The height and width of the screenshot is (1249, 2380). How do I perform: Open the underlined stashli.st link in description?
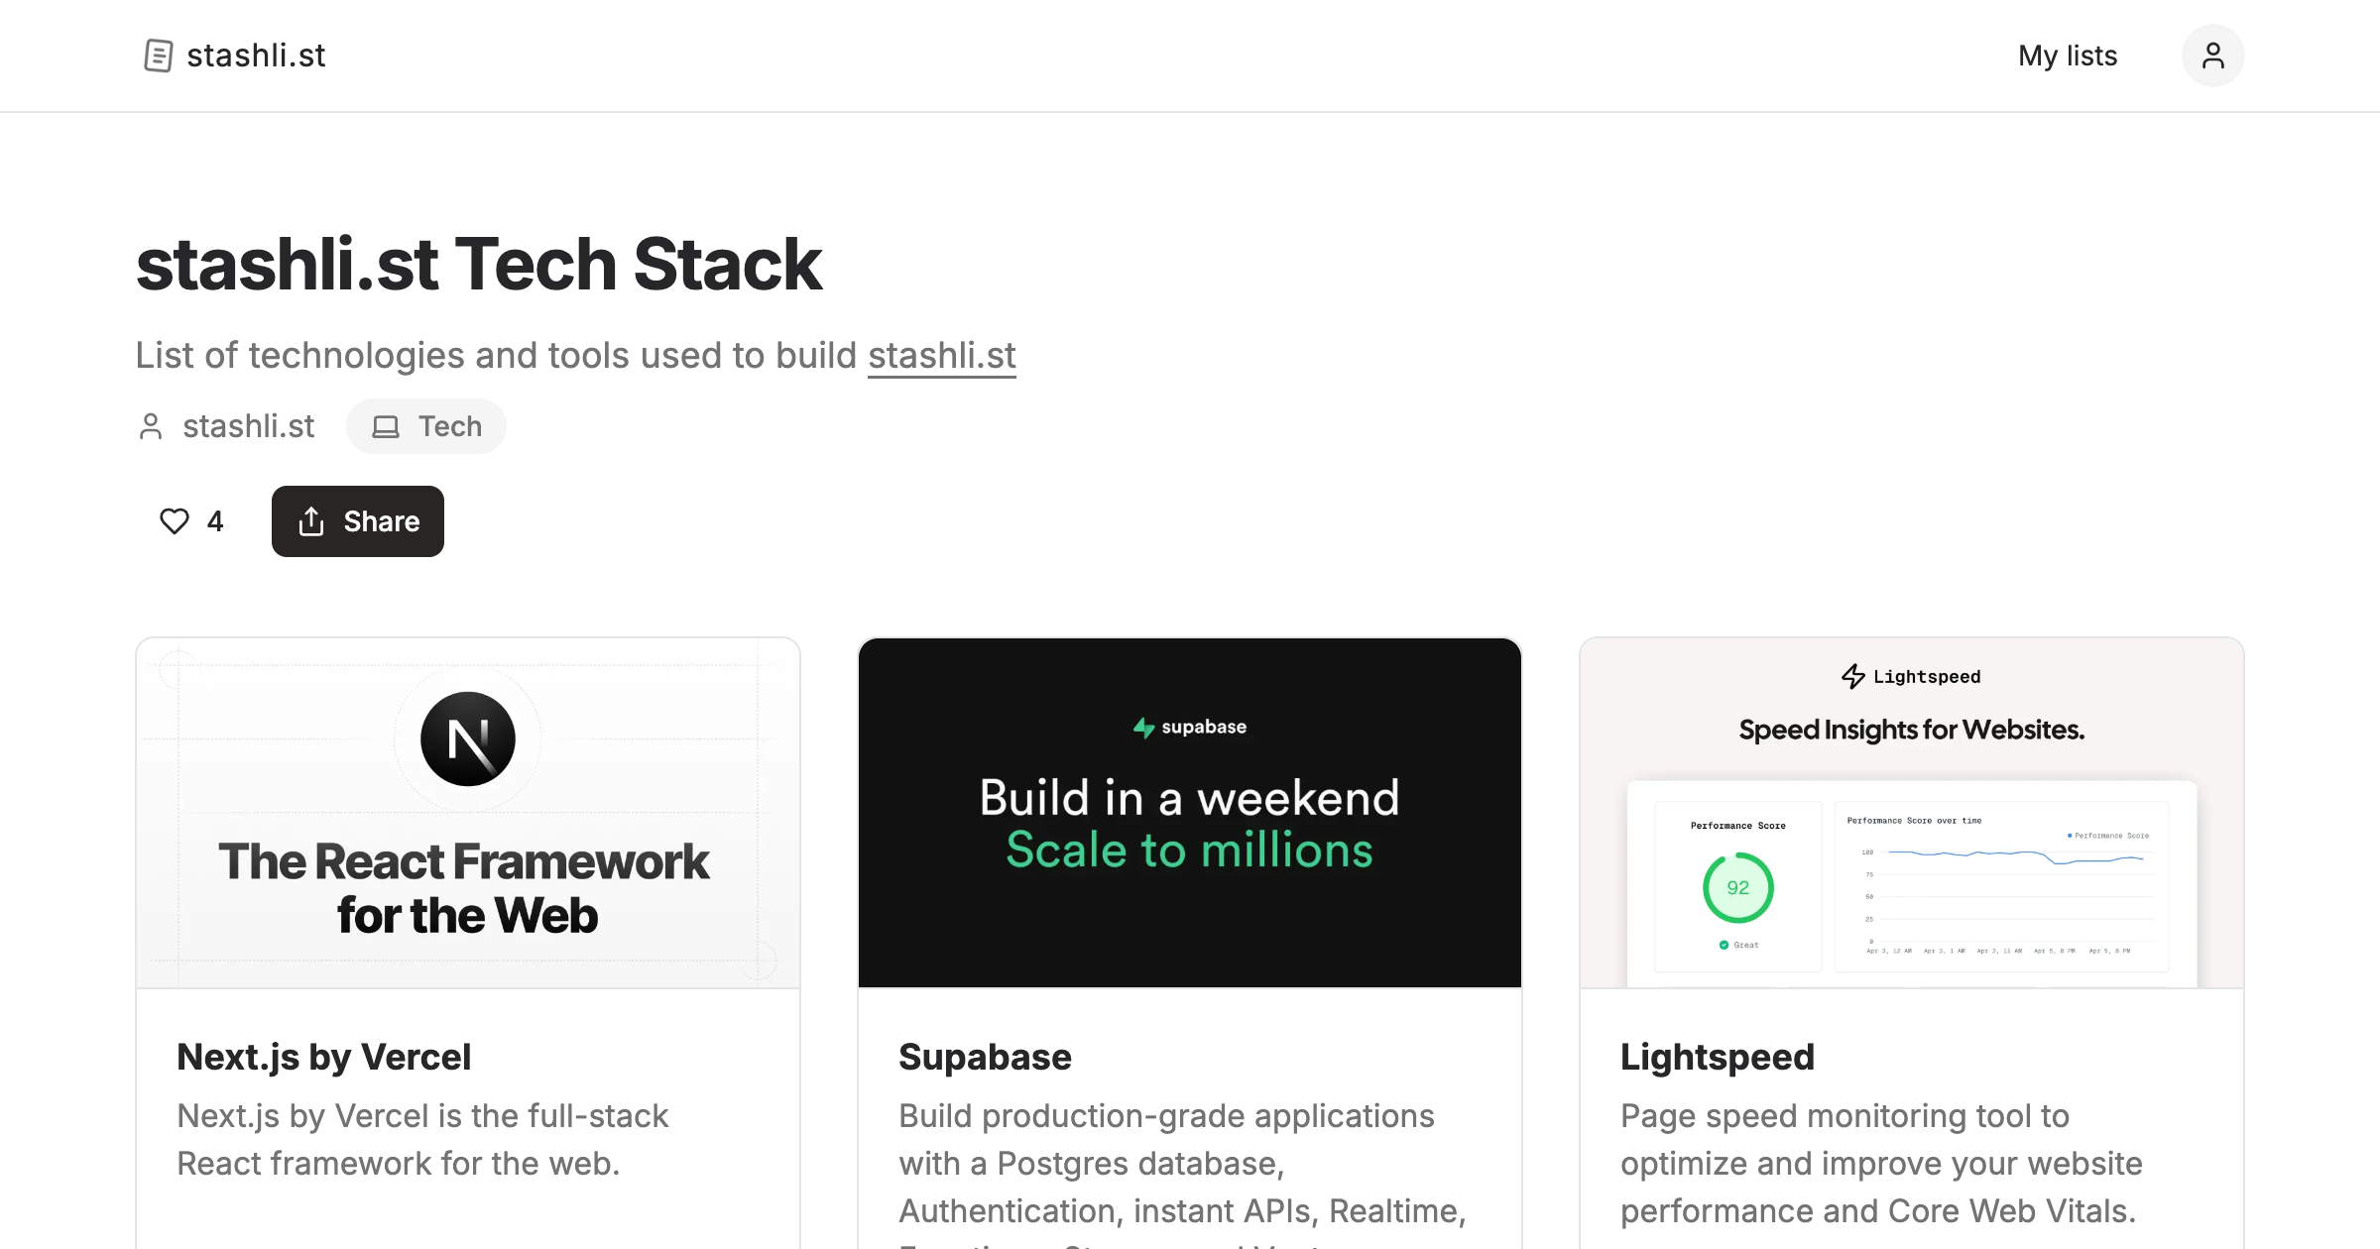[942, 356]
